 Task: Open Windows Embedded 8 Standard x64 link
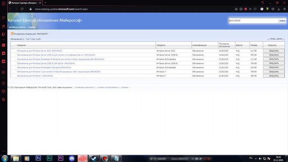pyautogui.click(x=61, y=59)
